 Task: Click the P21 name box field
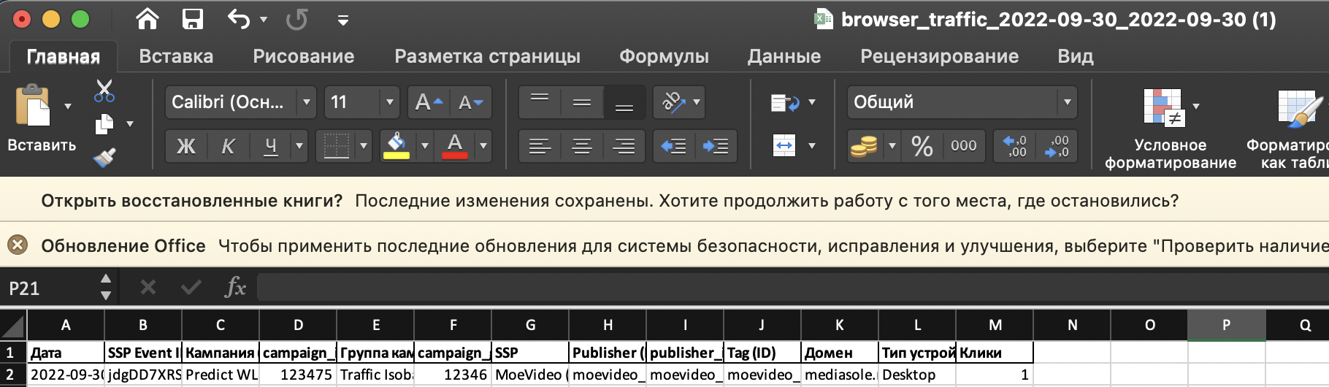(51, 288)
